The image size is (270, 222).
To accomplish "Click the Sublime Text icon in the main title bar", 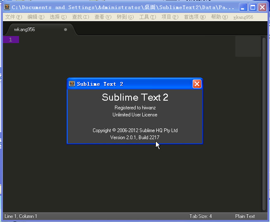I will pyautogui.click(x=7, y=7).
